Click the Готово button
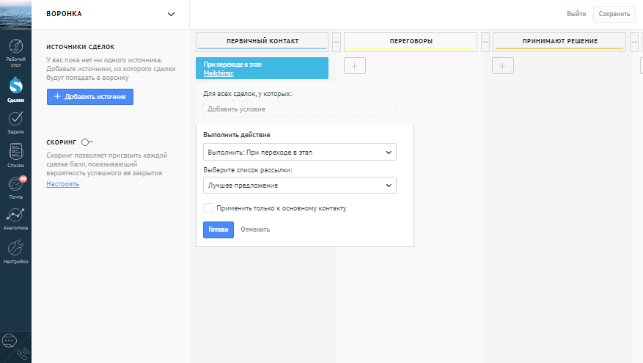 pos(218,230)
